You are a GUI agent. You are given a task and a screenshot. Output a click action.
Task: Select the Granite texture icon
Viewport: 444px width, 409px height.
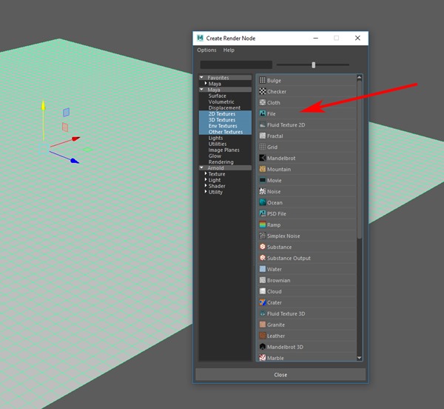point(263,325)
